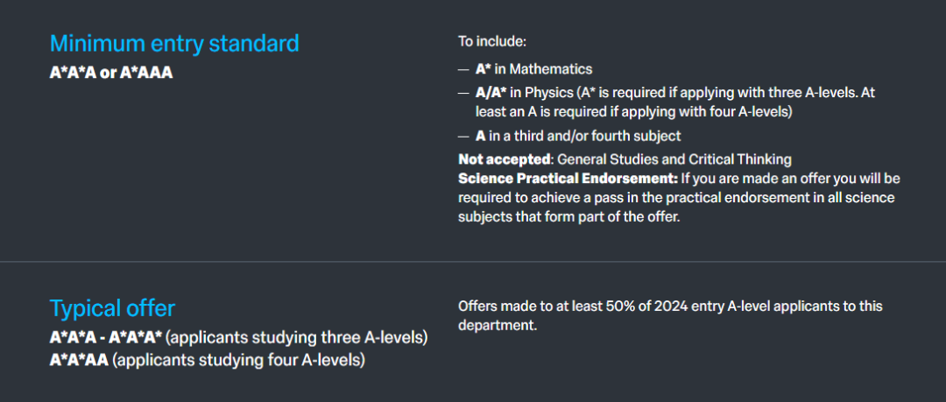Click the "Typical offer" heading
Viewport: 946px width, 402px height.
coord(112,308)
